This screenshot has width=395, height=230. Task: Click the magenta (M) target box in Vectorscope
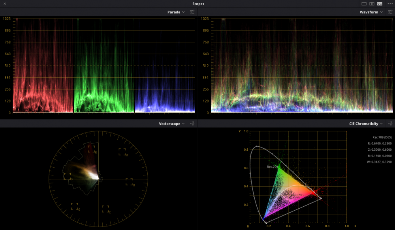click(122, 152)
